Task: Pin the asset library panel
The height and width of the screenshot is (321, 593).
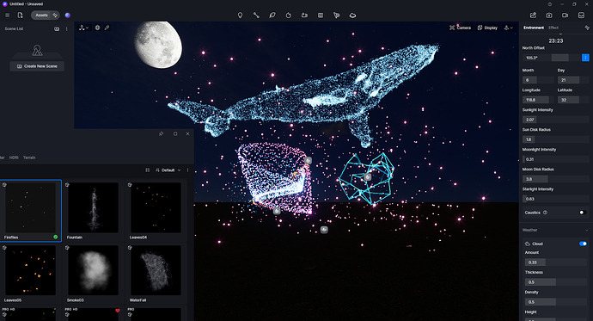Action: point(161,133)
